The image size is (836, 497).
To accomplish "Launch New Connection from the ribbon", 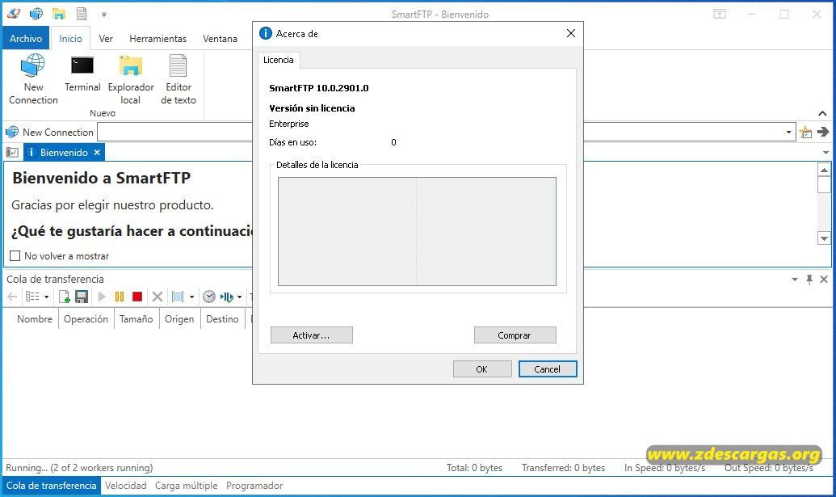I will pyautogui.click(x=33, y=79).
